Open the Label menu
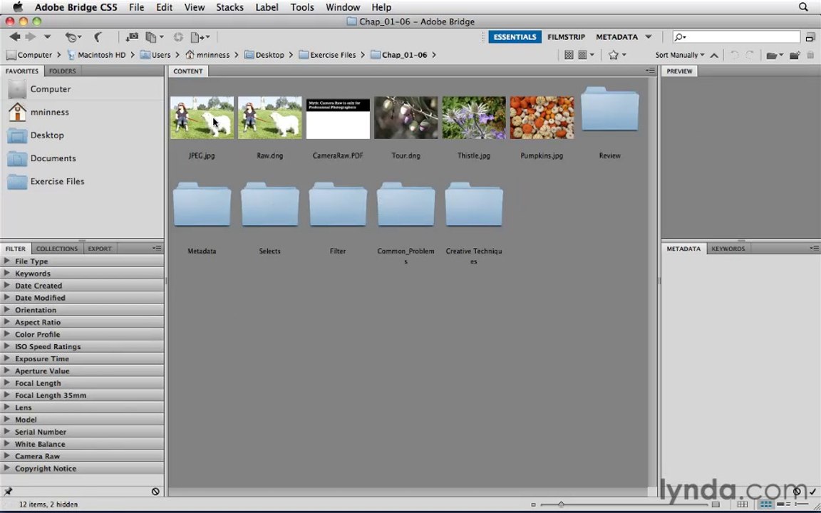Screen dimensions: 821x513 point(267,7)
